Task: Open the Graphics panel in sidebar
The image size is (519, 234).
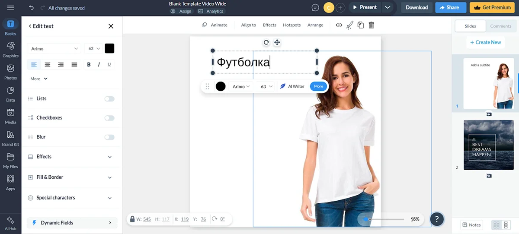Action: click(10, 49)
